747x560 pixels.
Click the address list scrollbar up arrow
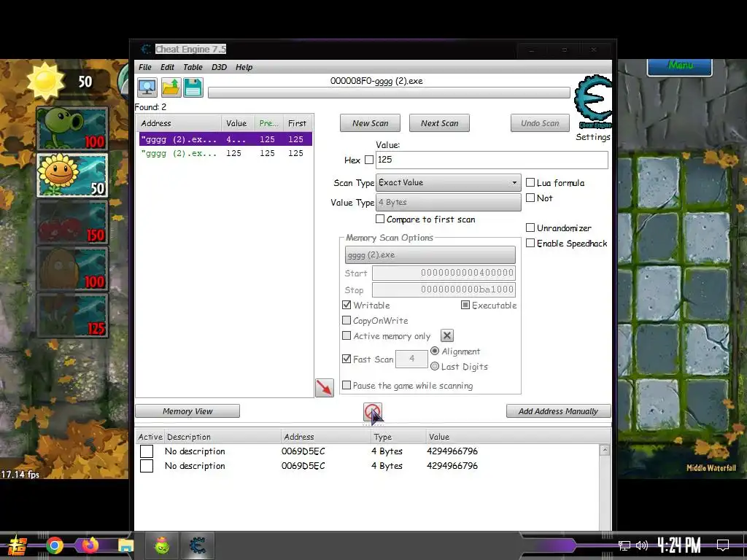(605, 450)
